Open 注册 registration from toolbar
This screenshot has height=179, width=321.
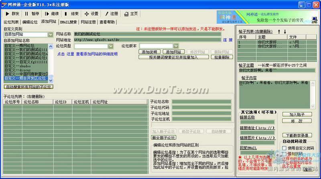click(112, 14)
